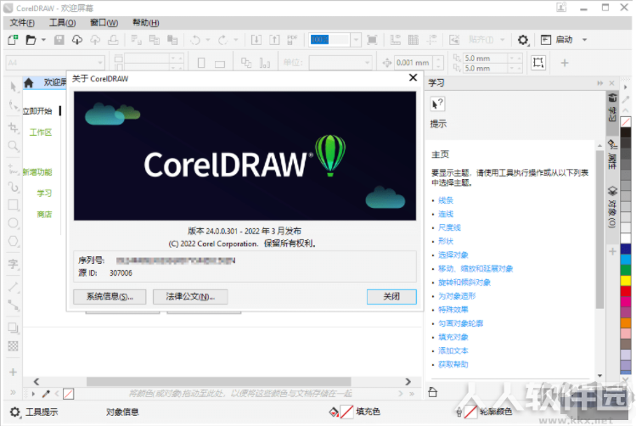636x426 pixels.
Task: Open the 线条 help topic link
Action: point(446,200)
